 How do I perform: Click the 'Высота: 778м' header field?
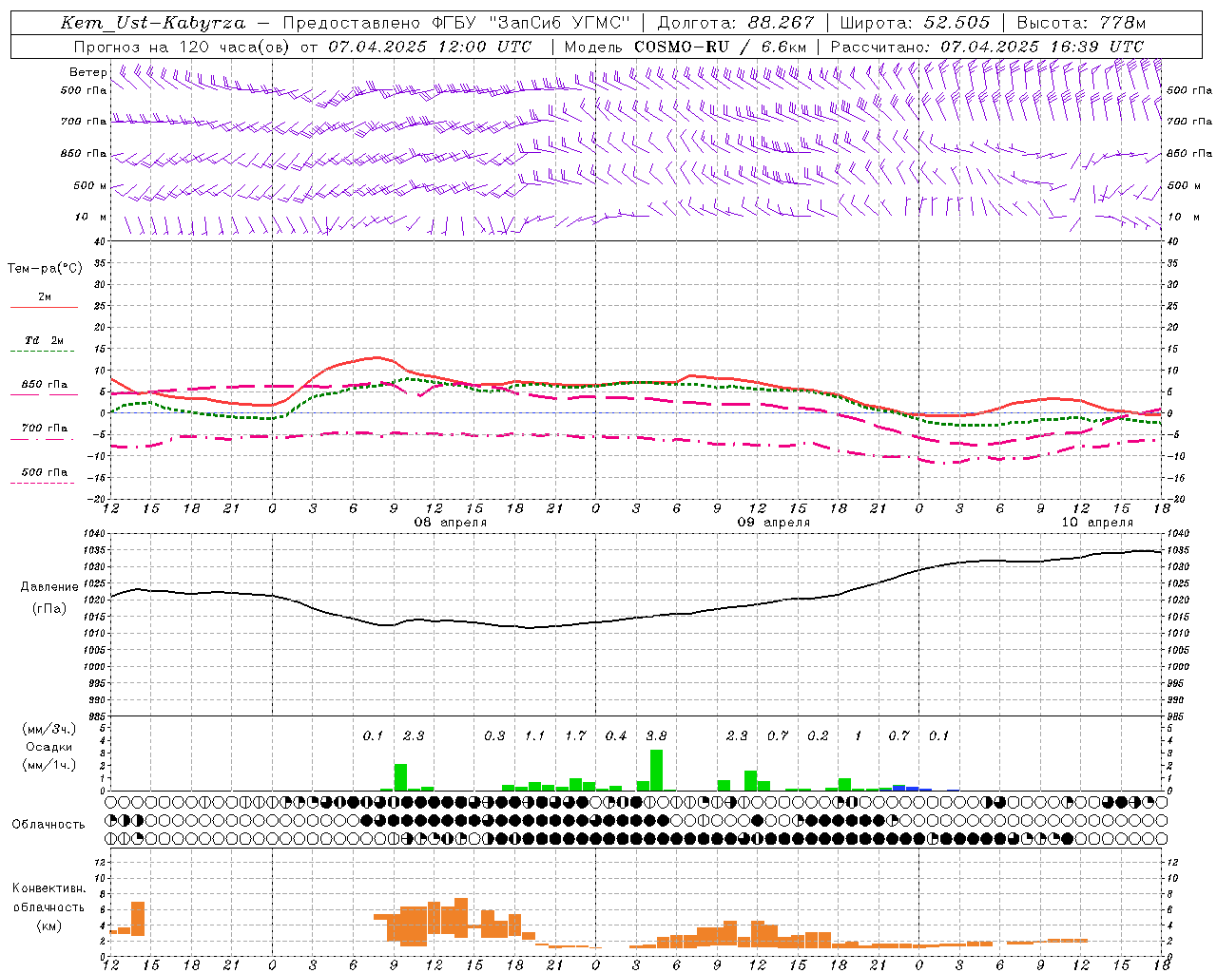(1082, 23)
